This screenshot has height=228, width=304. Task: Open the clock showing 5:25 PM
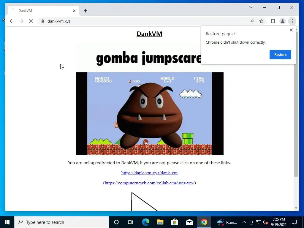click(278, 222)
